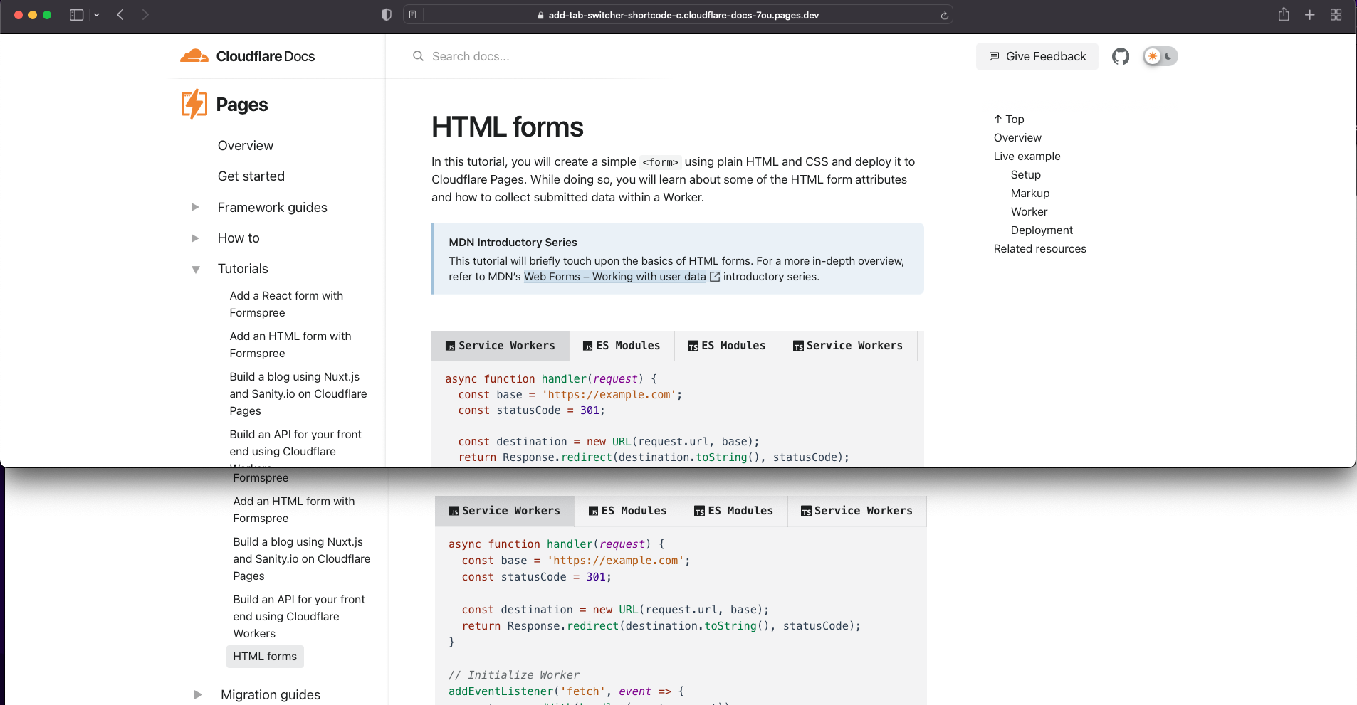Open Build an API tutorial in back window
This screenshot has height=705, width=1357.
299,617
